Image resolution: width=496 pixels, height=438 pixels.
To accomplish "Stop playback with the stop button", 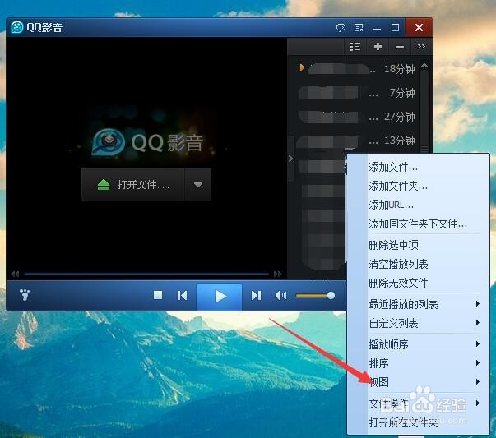I will 158,295.
